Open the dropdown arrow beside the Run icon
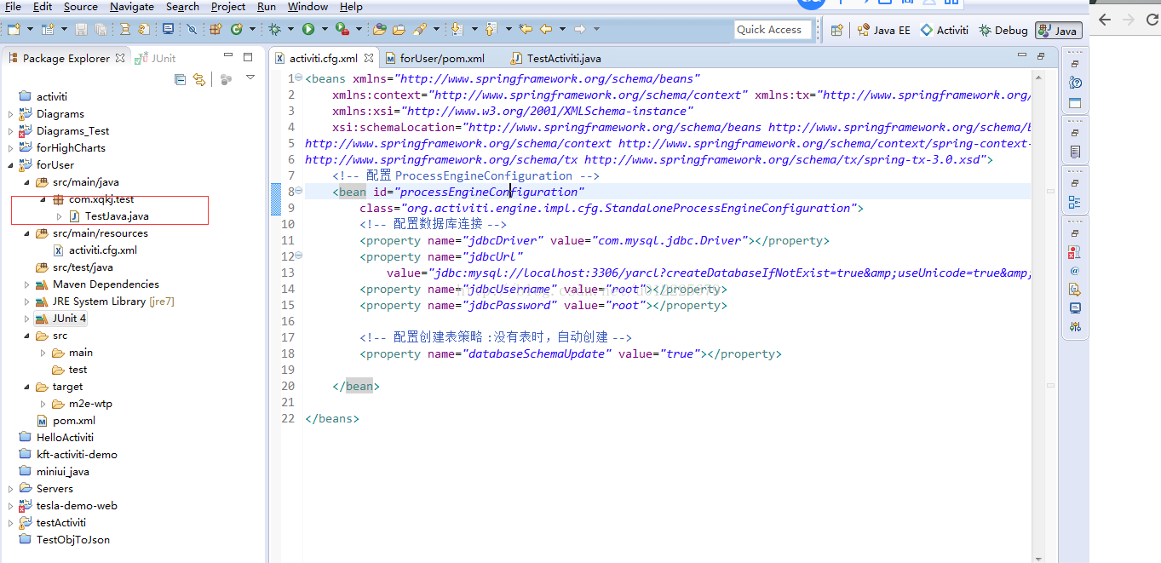The image size is (1161, 563). tap(325, 29)
